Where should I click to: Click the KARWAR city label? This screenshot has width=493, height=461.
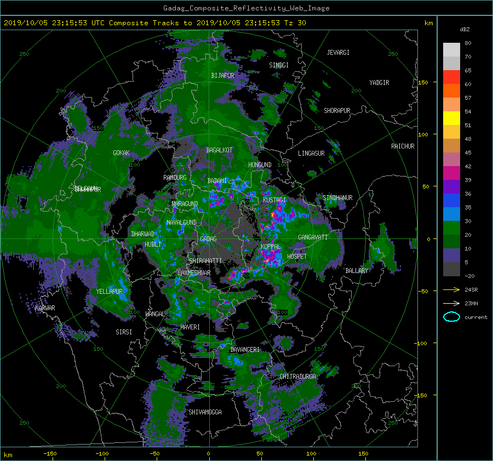(x=45, y=308)
